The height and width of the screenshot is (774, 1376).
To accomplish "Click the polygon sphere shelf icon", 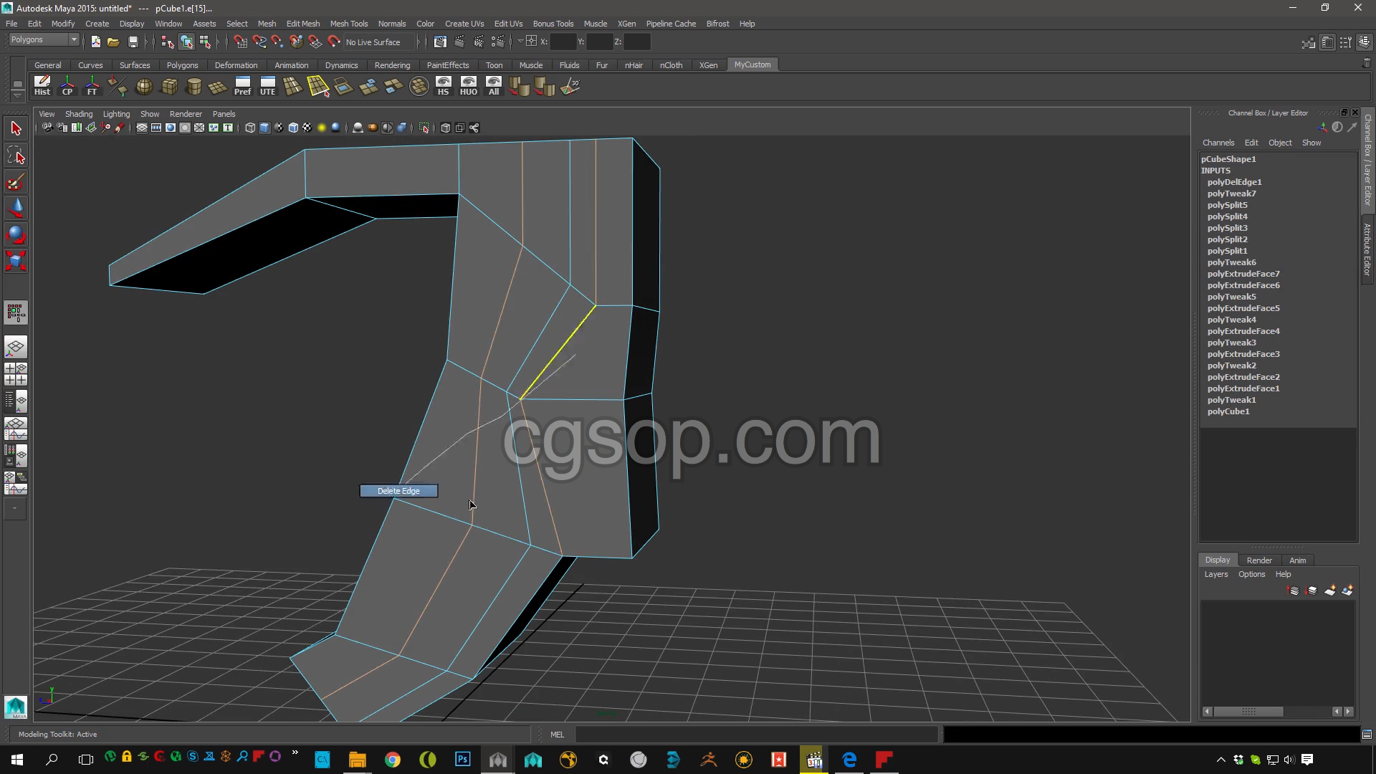I will (x=144, y=87).
